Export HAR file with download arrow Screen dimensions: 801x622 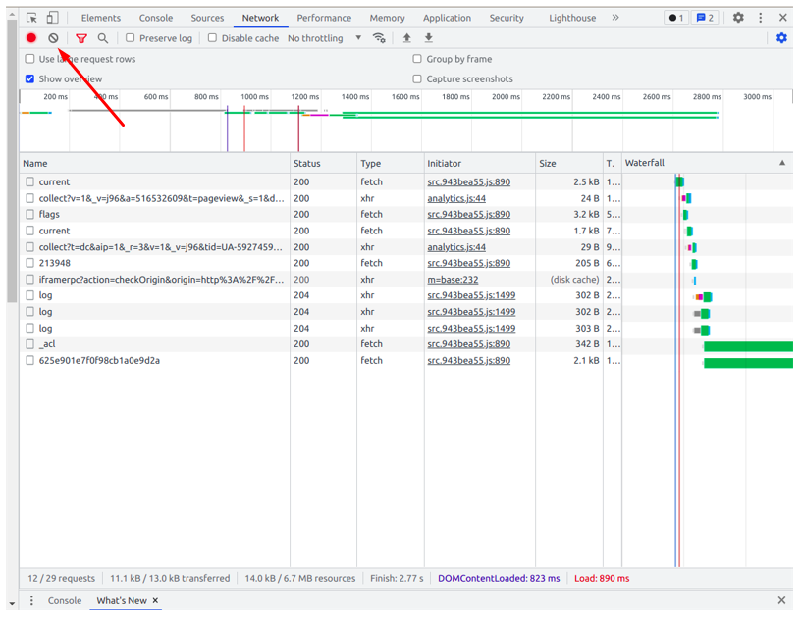point(429,38)
